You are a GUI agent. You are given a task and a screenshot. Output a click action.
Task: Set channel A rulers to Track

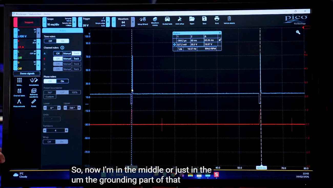[76, 53]
